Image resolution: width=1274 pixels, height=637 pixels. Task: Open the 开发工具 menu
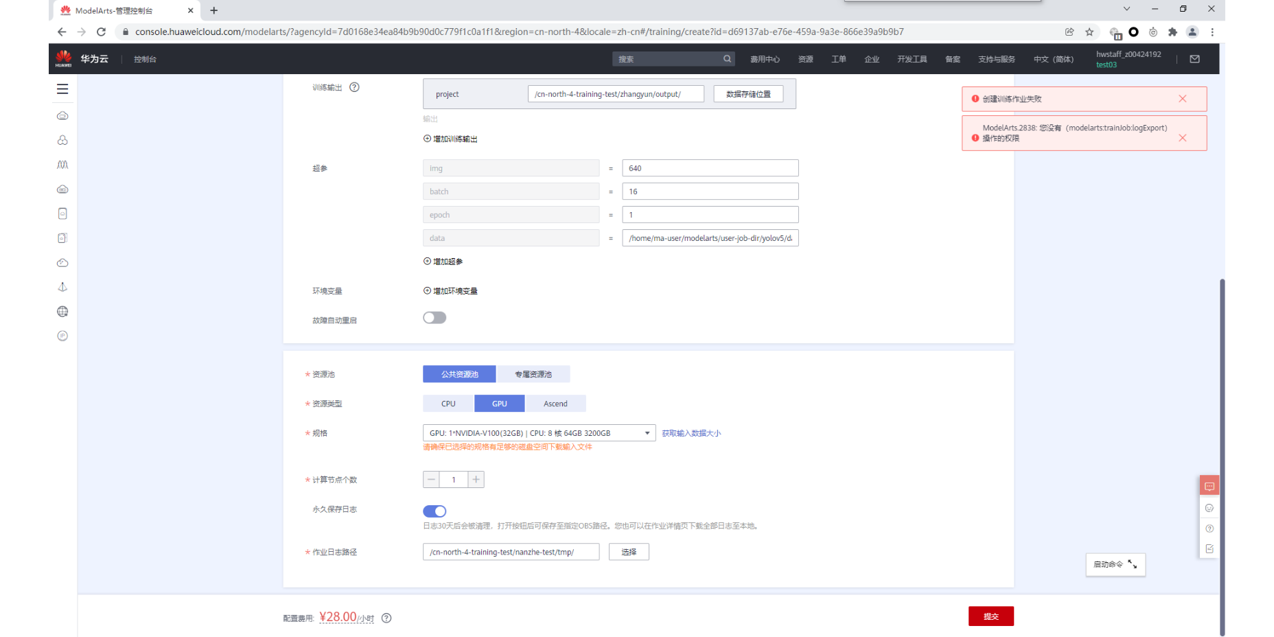(912, 59)
